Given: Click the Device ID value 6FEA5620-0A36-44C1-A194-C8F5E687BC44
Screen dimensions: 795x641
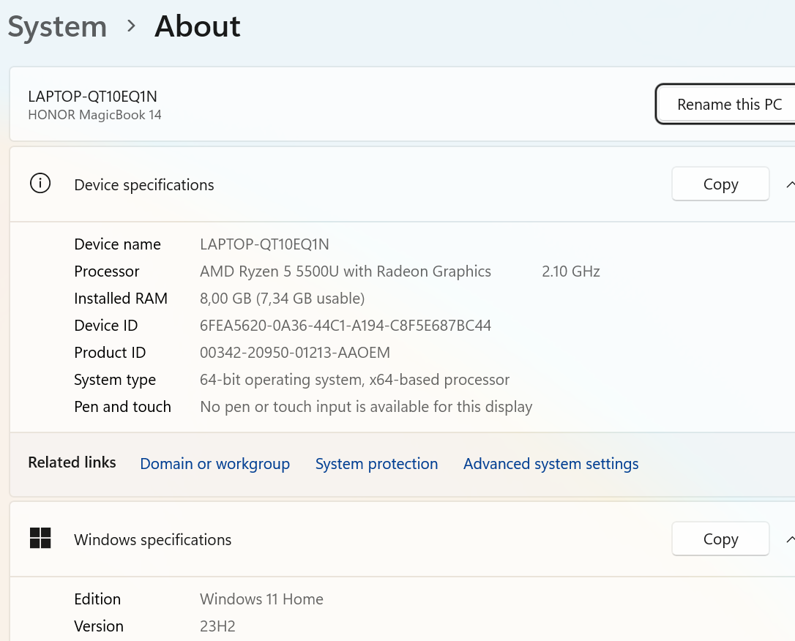Looking at the screenshot, I should [x=346, y=326].
